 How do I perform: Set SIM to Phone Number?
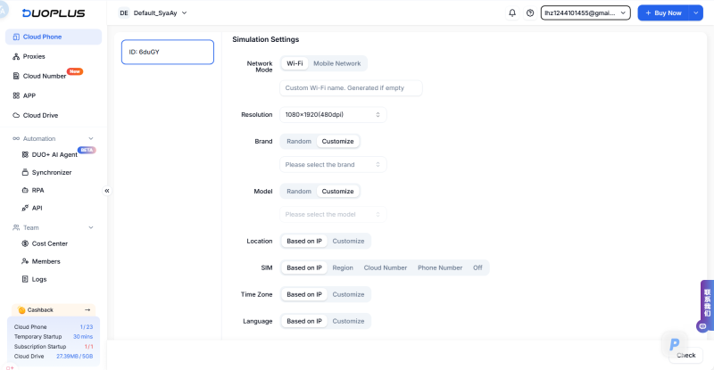tap(440, 268)
